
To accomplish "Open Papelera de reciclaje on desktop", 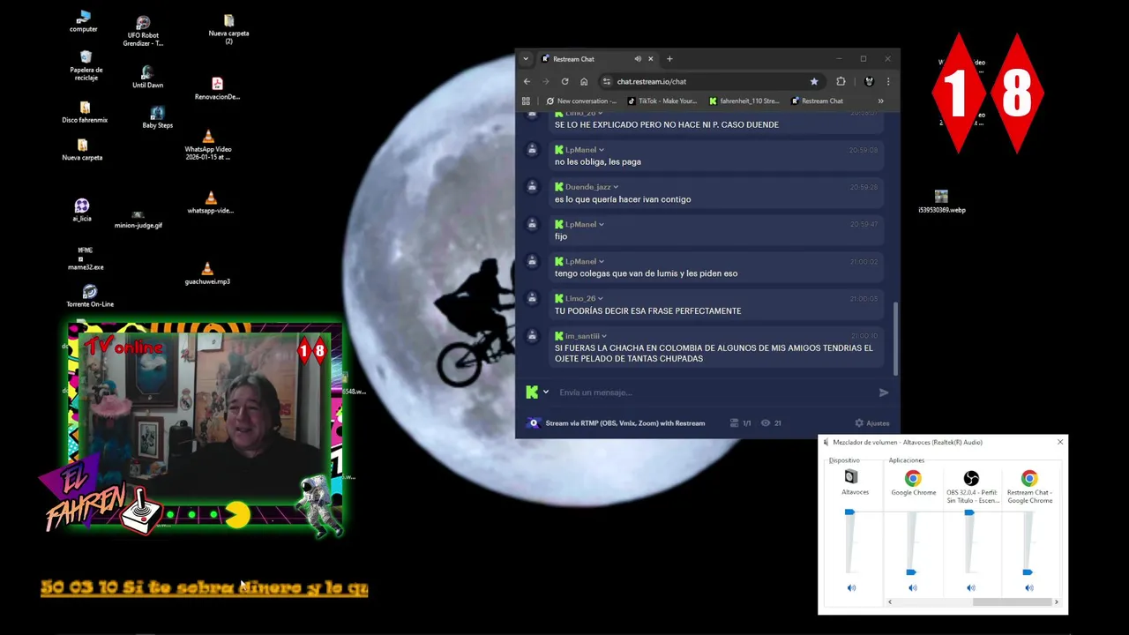I will [x=86, y=65].
